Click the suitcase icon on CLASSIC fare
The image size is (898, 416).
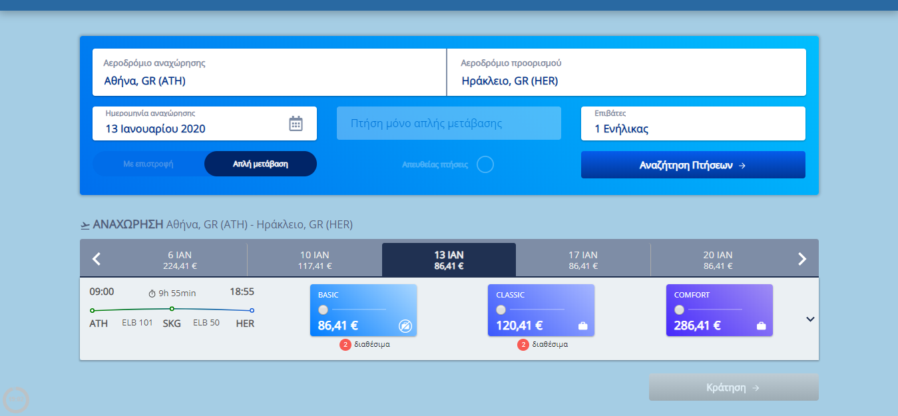click(x=583, y=325)
